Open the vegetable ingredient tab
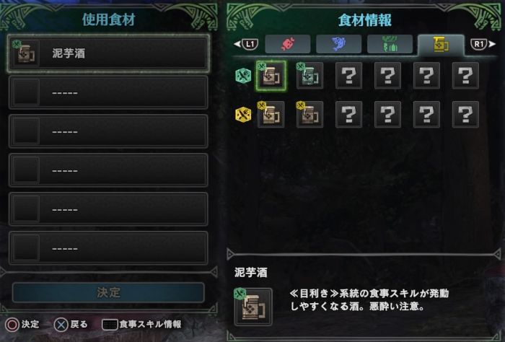 point(390,44)
